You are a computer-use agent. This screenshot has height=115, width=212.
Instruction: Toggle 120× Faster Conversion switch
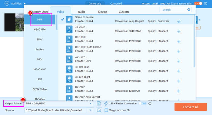click(x=143, y=103)
